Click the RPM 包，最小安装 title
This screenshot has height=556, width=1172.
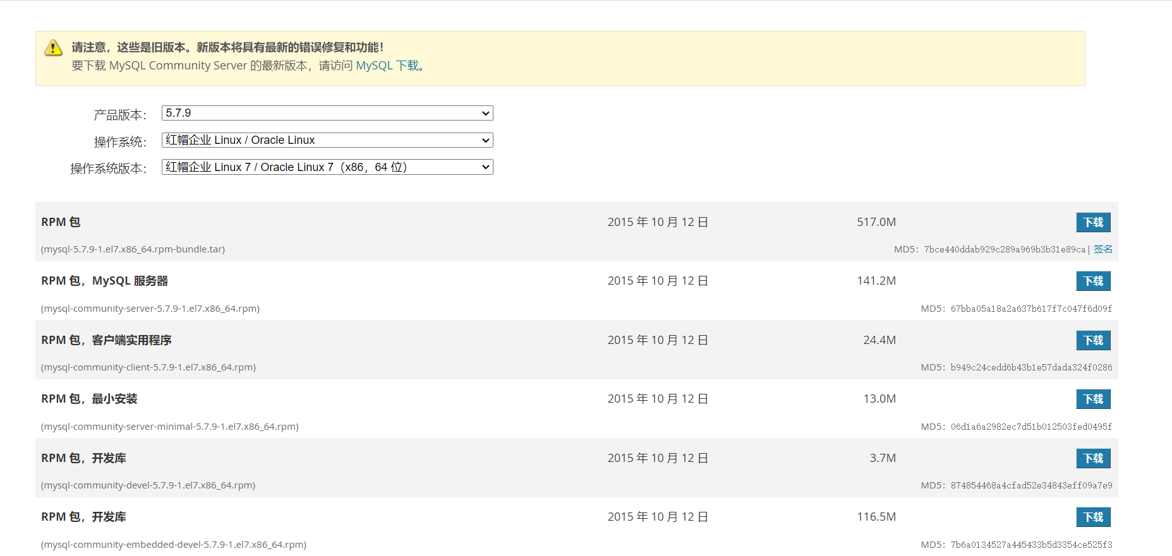89,399
